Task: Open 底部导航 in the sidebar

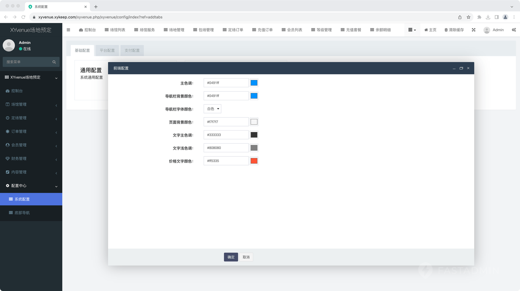Action: 22,213
